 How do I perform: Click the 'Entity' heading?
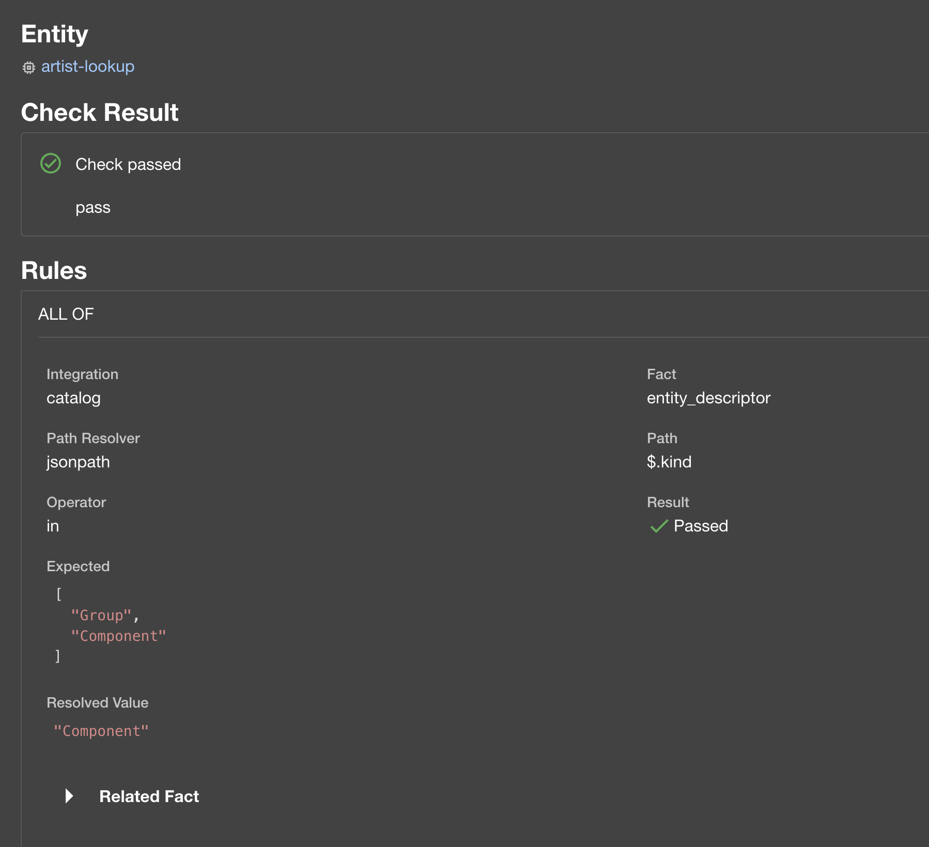coord(55,35)
